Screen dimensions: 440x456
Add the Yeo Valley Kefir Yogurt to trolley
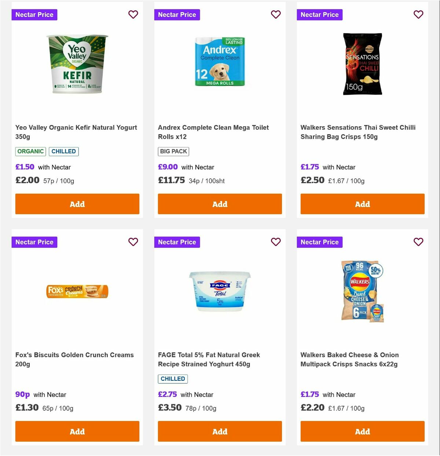[x=77, y=204]
